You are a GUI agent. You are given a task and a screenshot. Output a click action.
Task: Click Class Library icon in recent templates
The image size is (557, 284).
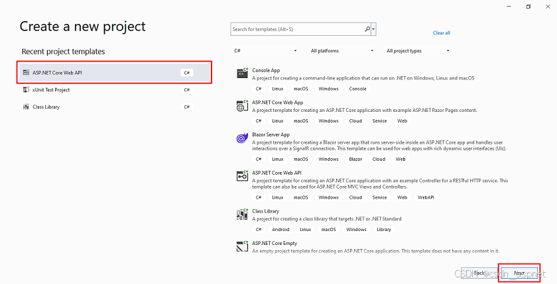click(x=26, y=107)
